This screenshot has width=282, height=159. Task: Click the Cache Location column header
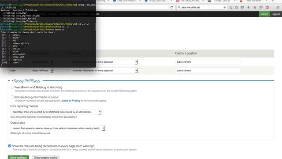point(186,53)
